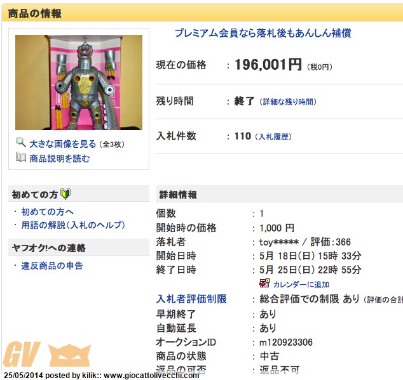Open 大きな画像を見る link
The width and height of the screenshot is (403, 380).
(63, 144)
